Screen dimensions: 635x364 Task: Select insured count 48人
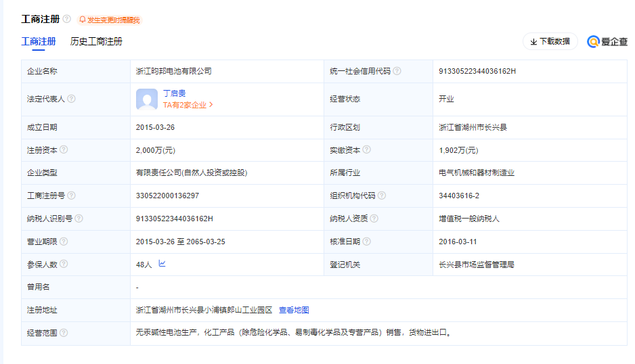point(144,265)
